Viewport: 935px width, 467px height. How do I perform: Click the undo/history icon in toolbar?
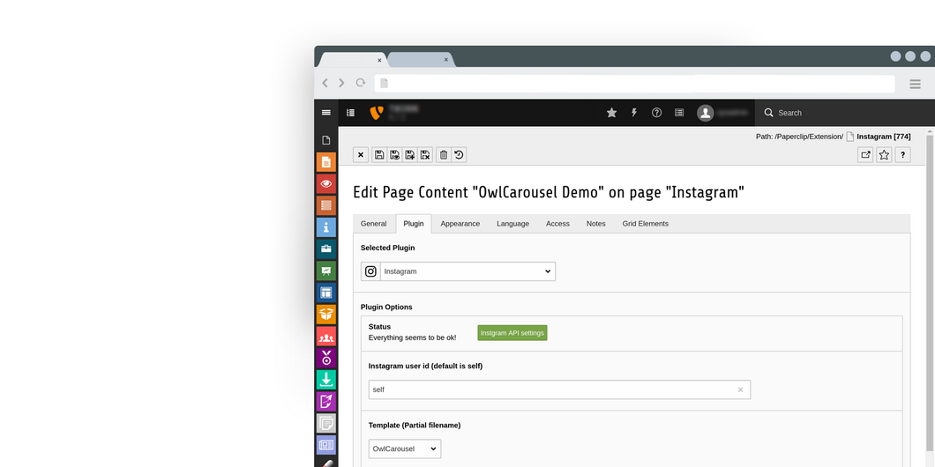click(x=459, y=155)
